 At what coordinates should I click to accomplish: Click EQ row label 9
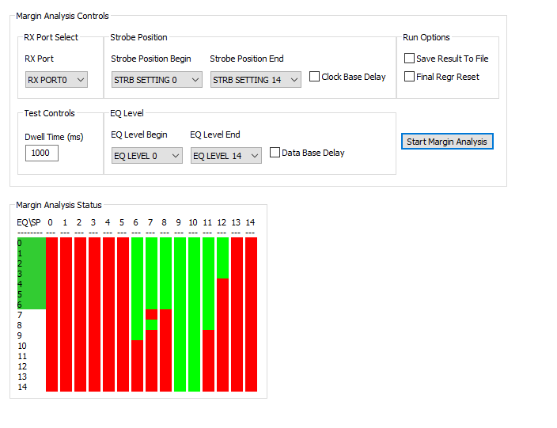click(20, 335)
